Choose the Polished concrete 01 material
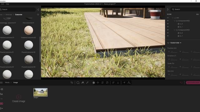Image resolution: width=200 pixels, height=112 pixels. 7,30
